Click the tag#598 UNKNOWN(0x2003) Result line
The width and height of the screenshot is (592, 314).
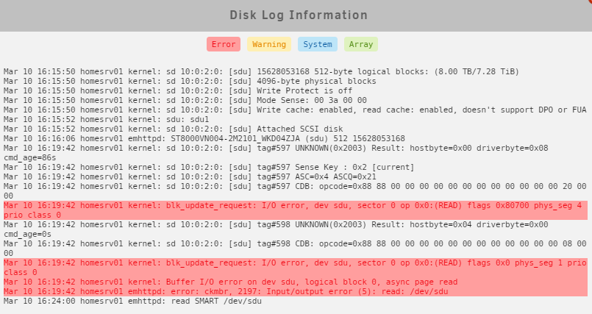[x=276, y=229]
